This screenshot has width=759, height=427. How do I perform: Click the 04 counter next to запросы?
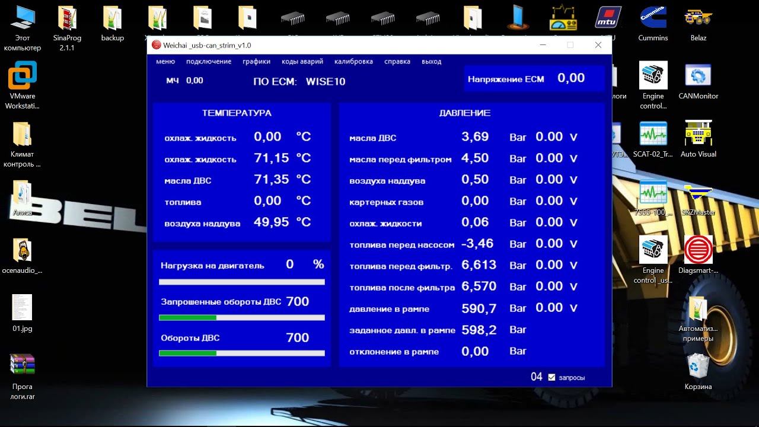(x=537, y=377)
